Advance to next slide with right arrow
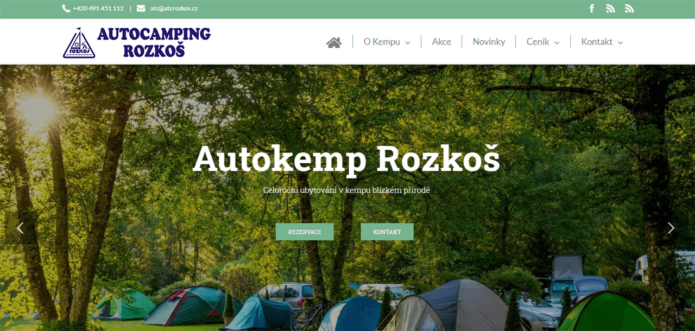 click(671, 228)
